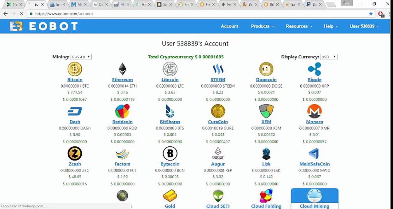Click the Ethereum diamond icon
Screen dimensions: 393x209
[122, 69]
